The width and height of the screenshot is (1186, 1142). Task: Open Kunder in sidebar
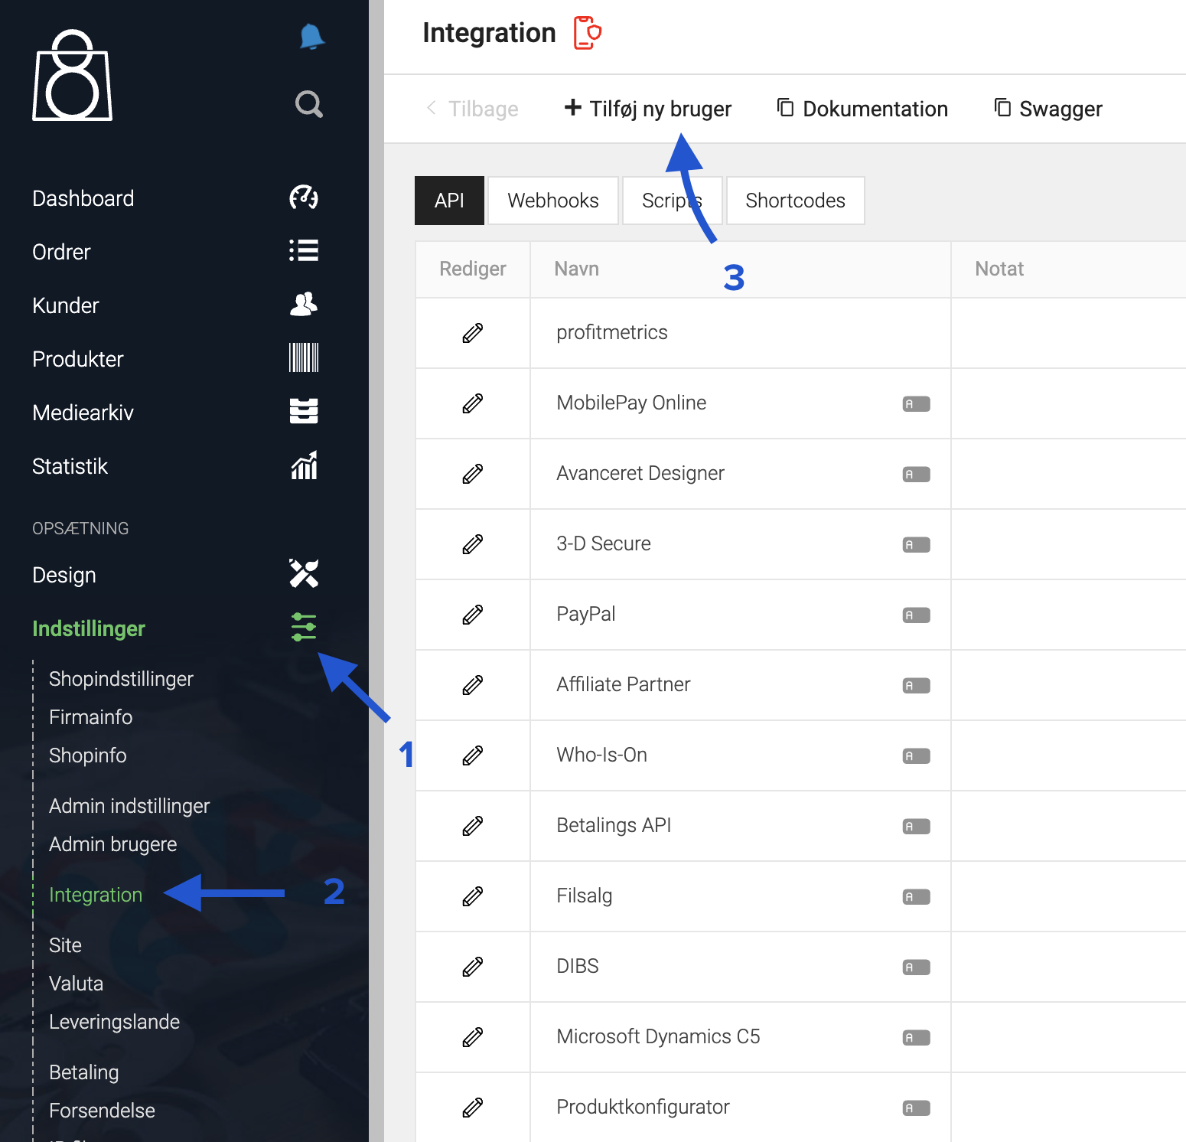pos(66,305)
